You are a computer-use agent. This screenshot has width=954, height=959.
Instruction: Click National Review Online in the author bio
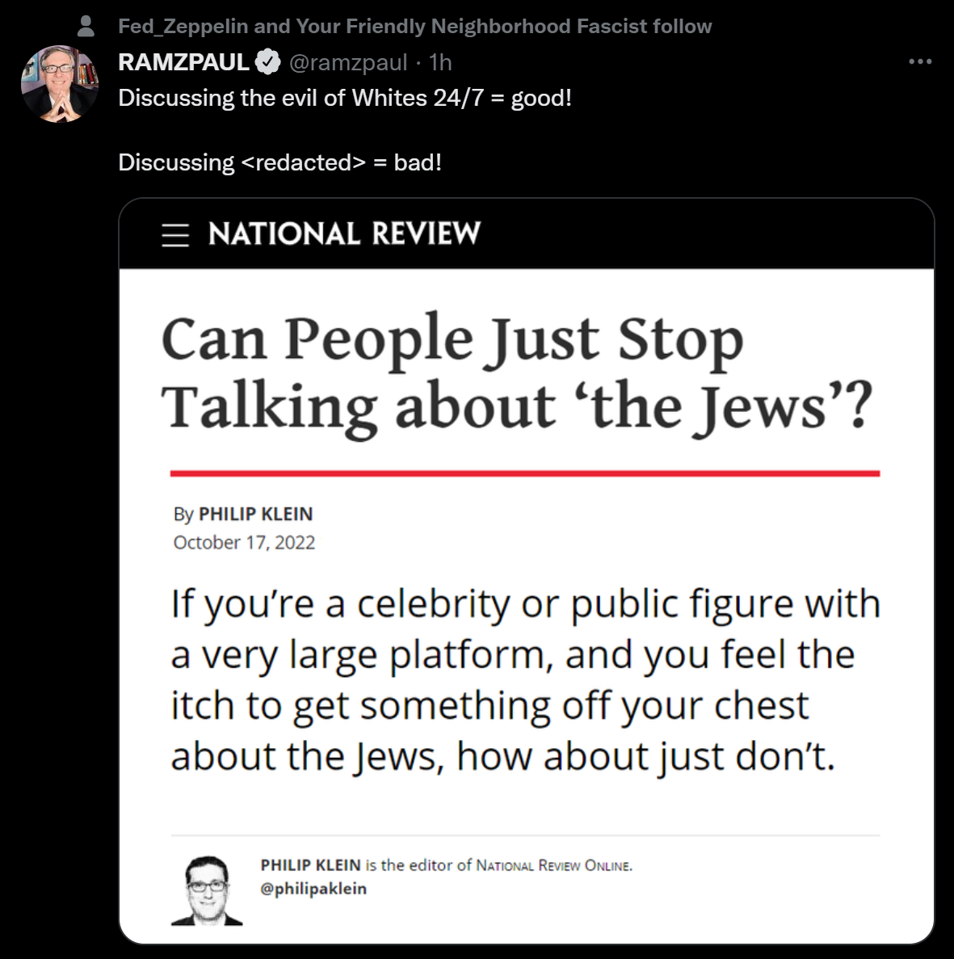click(x=553, y=865)
